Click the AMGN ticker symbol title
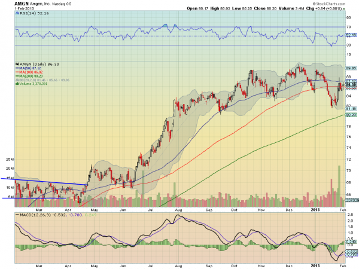Viewport: 359px width, 269px height. click(x=22, y=4)
